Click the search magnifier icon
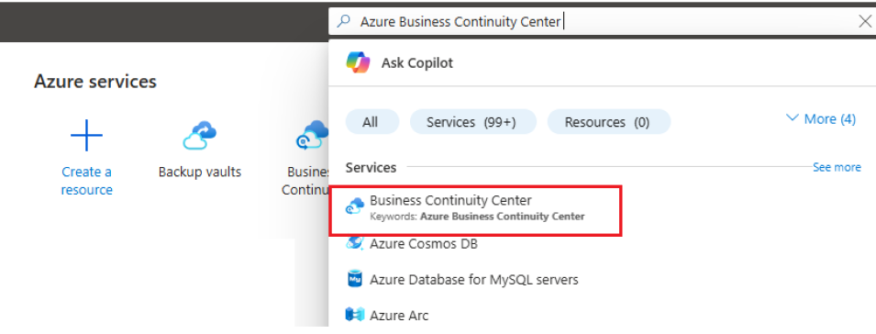The image size is (876, 334). tap(345, 21)
